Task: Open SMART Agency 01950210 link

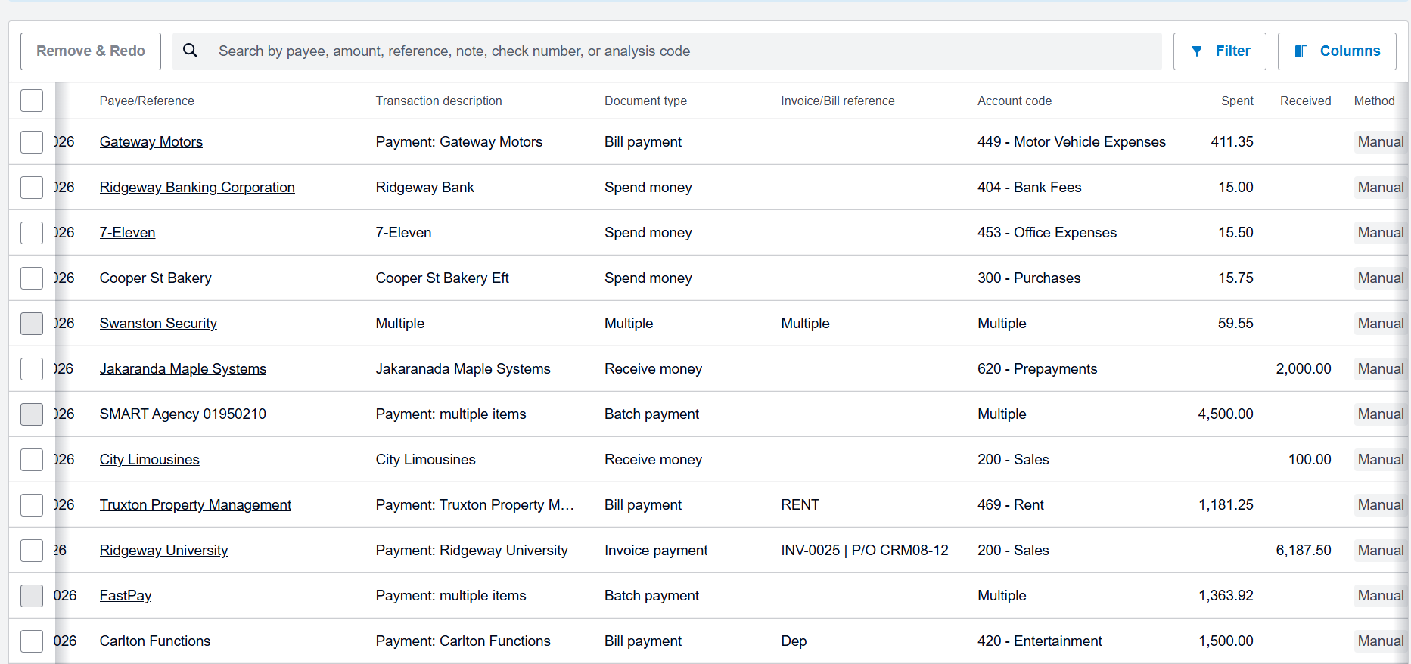Action: [183, 414]
